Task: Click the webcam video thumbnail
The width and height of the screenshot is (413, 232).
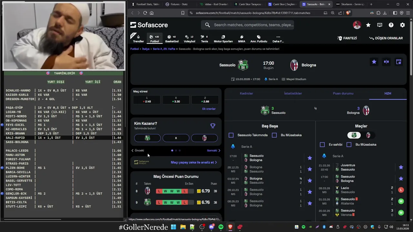Action: (64, 35)
